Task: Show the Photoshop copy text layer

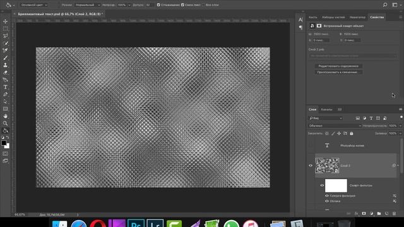Action: pyautogui.click(x=311, y=146)
